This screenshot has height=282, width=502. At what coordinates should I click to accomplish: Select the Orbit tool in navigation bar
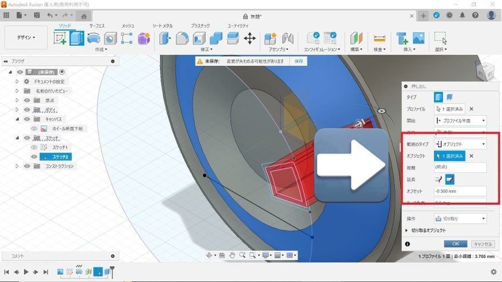(209, 255)
